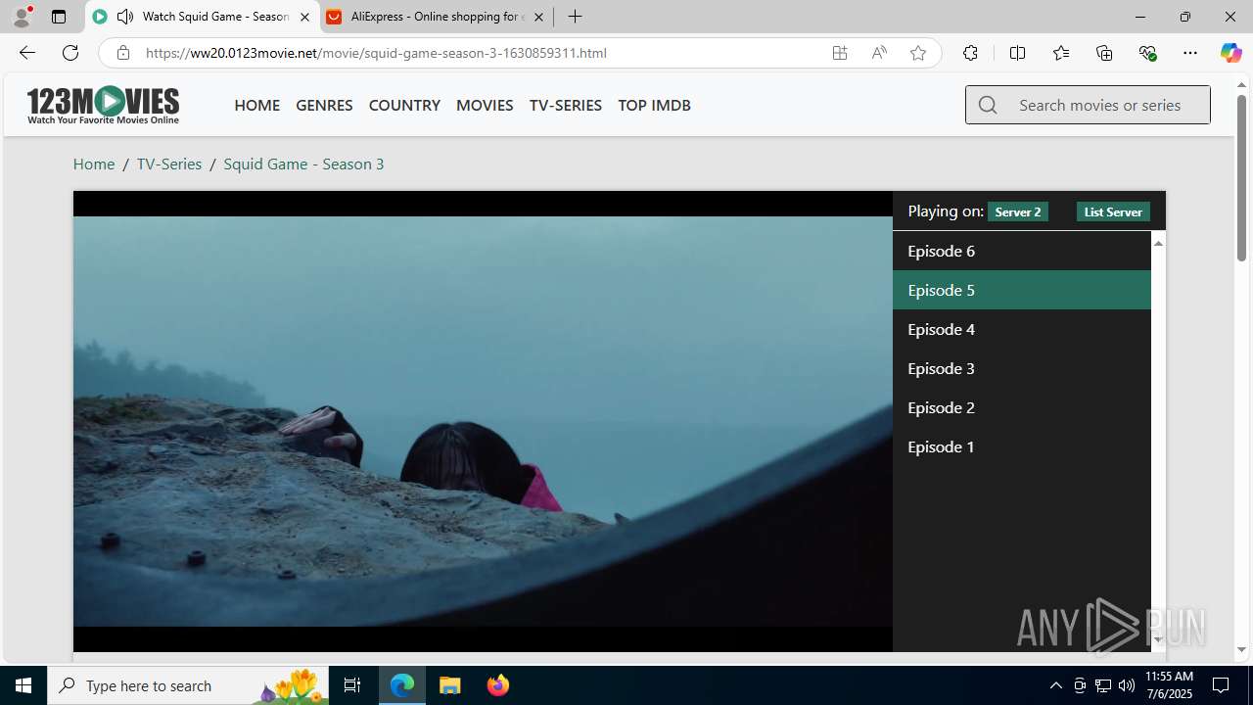
Task: Launch the Copilot sidebar
Action: pyautogui.click(x=1230, y=53)
